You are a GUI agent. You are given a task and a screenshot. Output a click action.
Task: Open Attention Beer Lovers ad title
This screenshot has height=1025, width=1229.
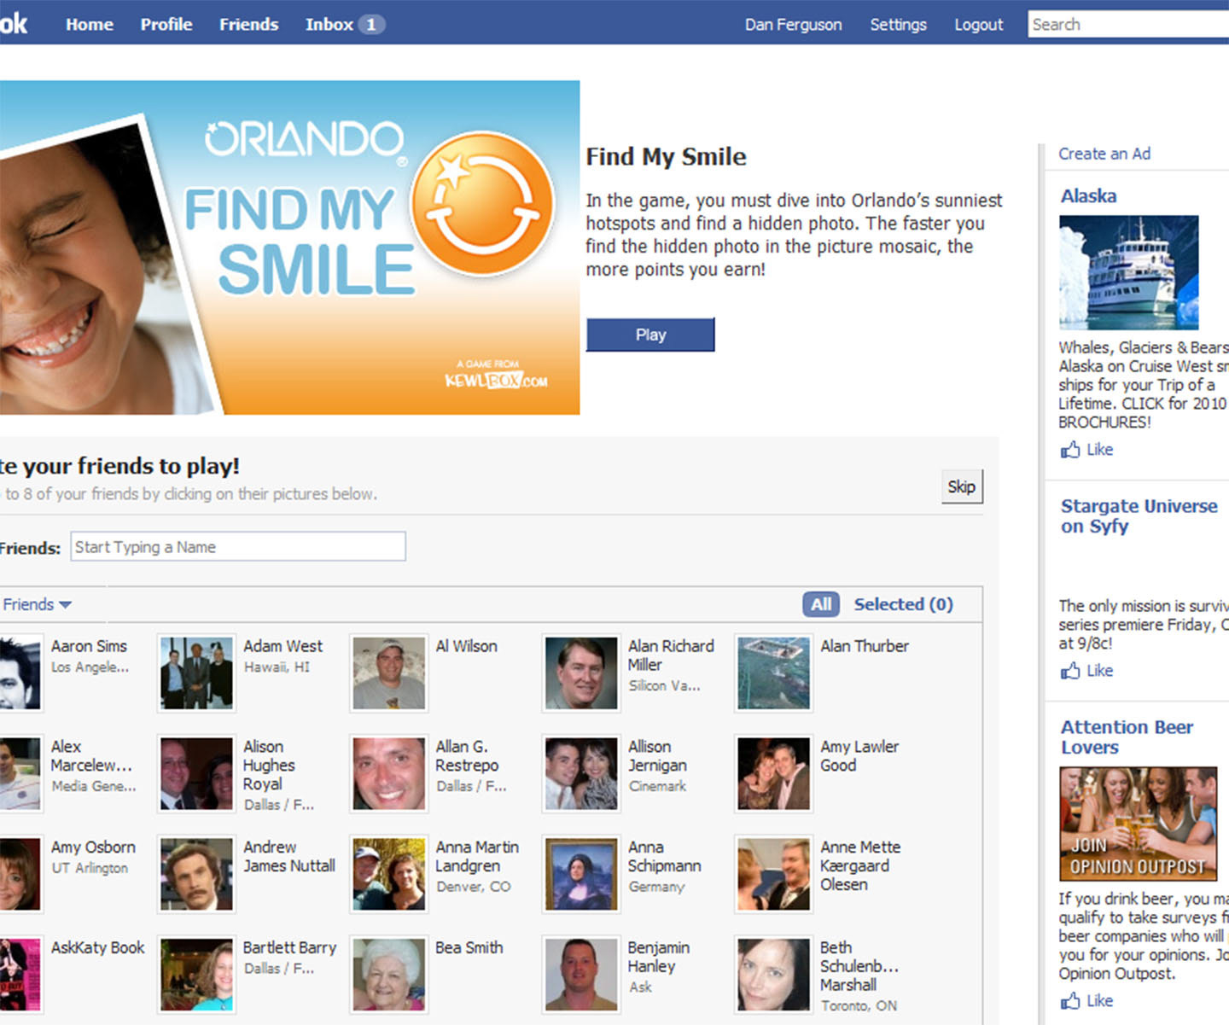tap(1127, 737)
